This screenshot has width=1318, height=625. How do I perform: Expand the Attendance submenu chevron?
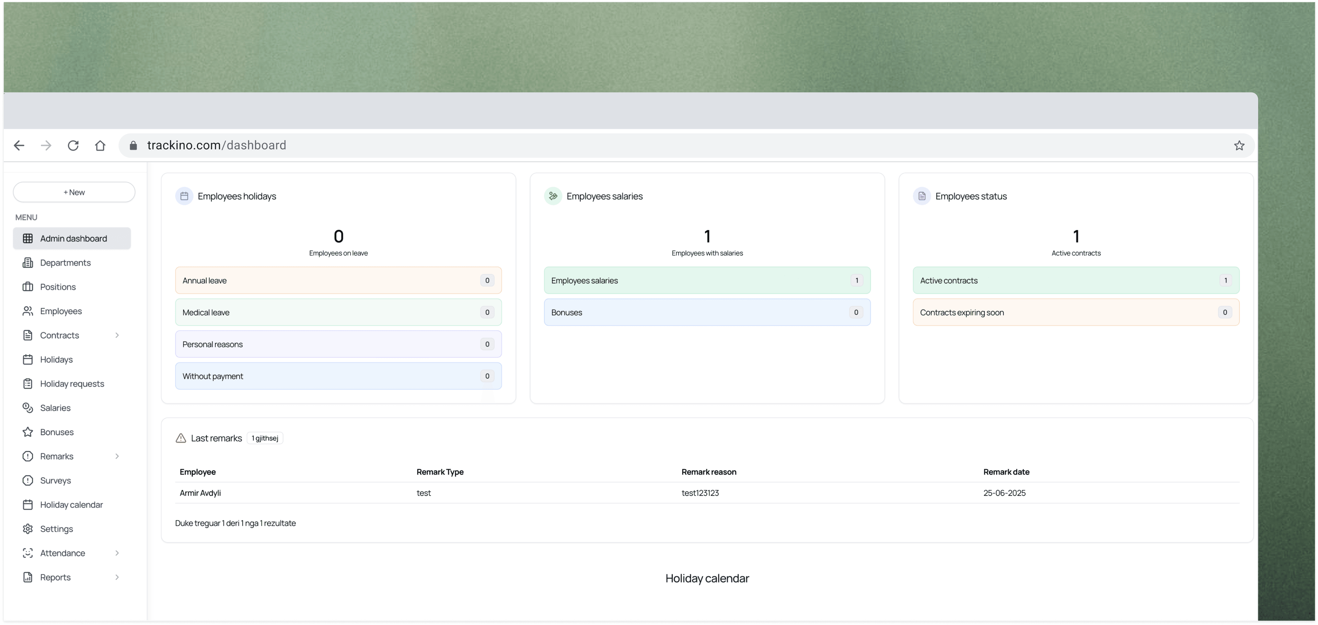click(x=117, y=553)
